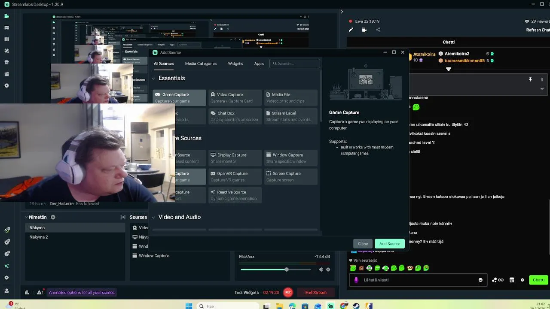Open the sparkle Ultra icon in sidebar

click(x=6, y=266)
